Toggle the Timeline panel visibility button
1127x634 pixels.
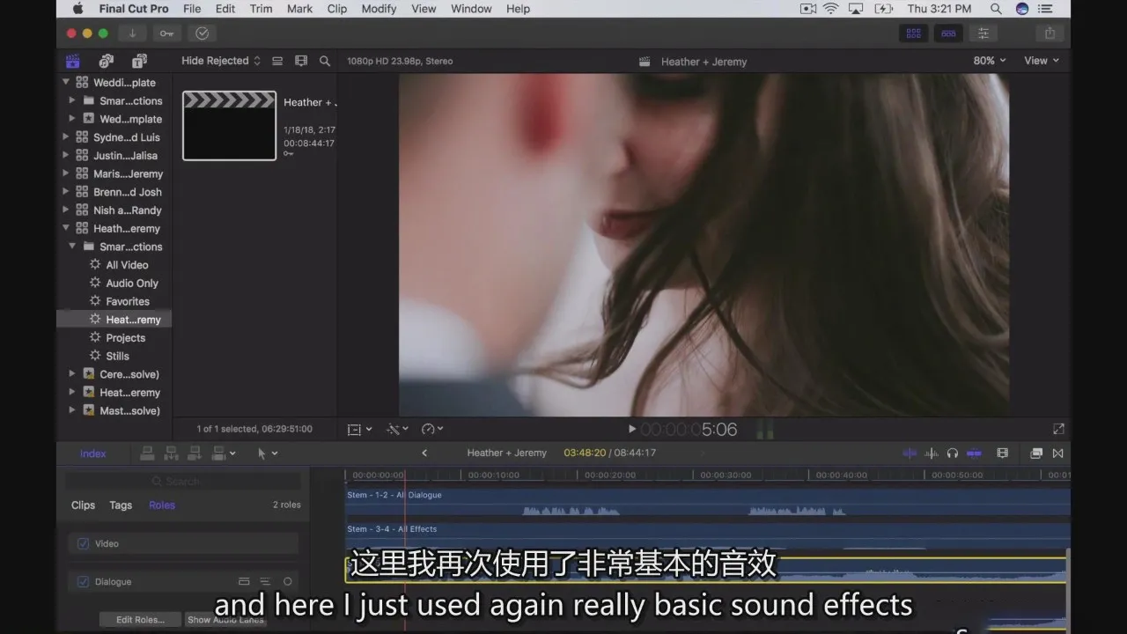[x=948, y=33]
